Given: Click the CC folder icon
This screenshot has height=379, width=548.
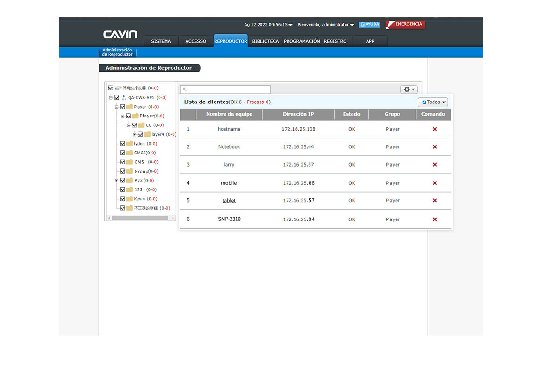Looking at the screenshot, I should 141,125.
